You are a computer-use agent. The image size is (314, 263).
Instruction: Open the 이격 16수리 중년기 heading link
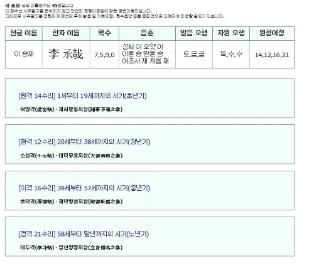84,188
